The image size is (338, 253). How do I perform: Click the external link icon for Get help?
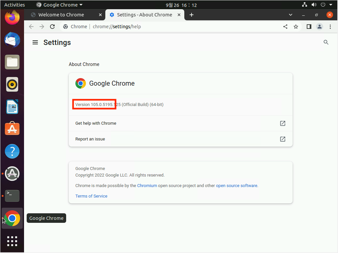pyautogui.click(x=282, y=123)
